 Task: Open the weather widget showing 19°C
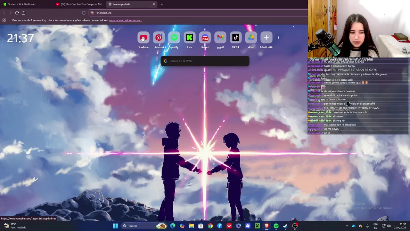point(14,226)
